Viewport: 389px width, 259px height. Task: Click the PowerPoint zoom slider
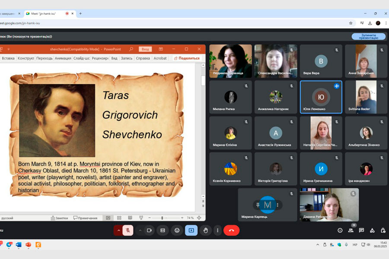162,218
